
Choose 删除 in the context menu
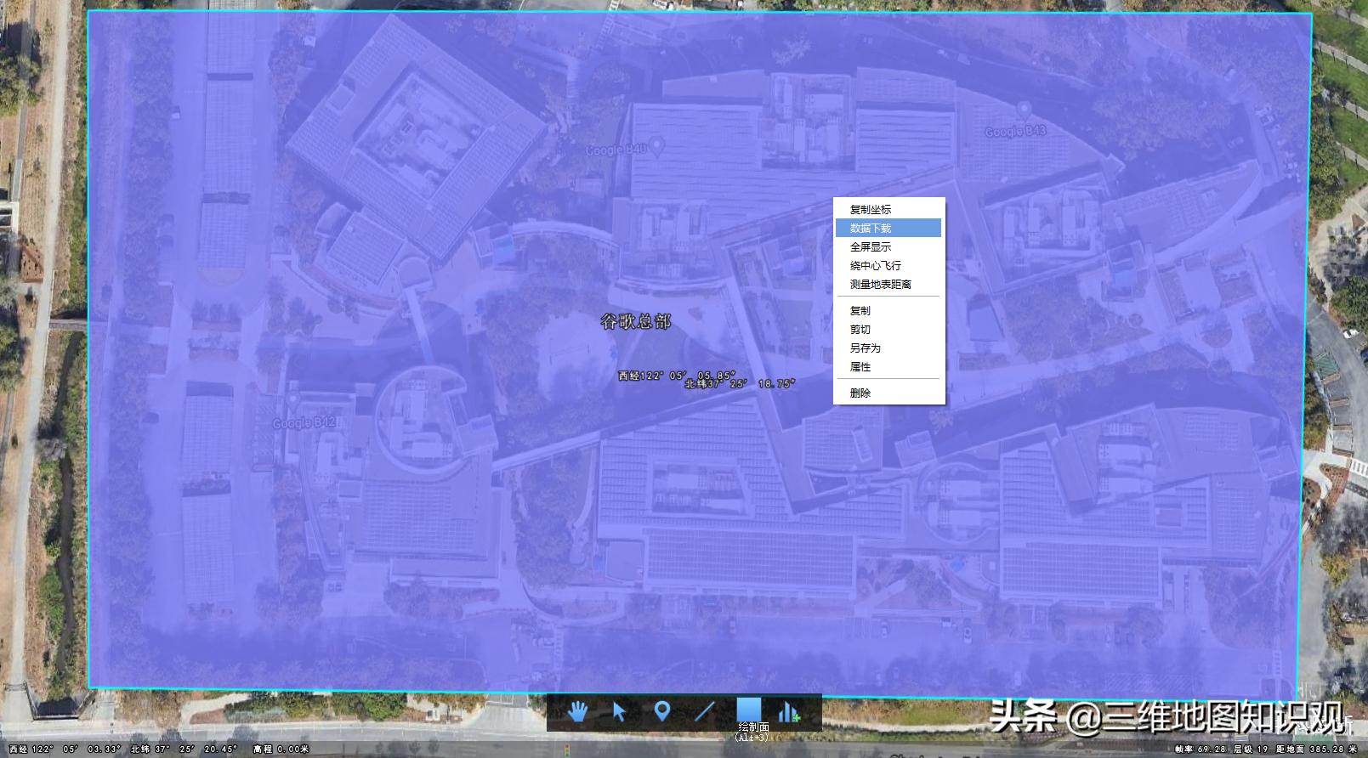tap(888, 393)
